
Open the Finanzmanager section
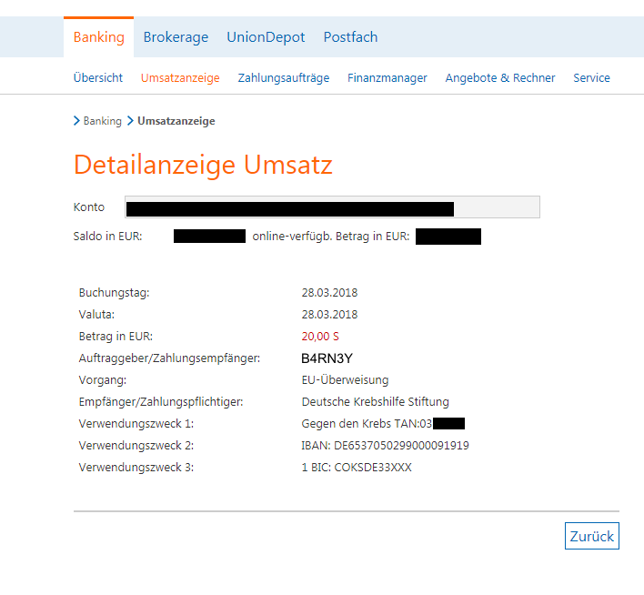(387, 77)
